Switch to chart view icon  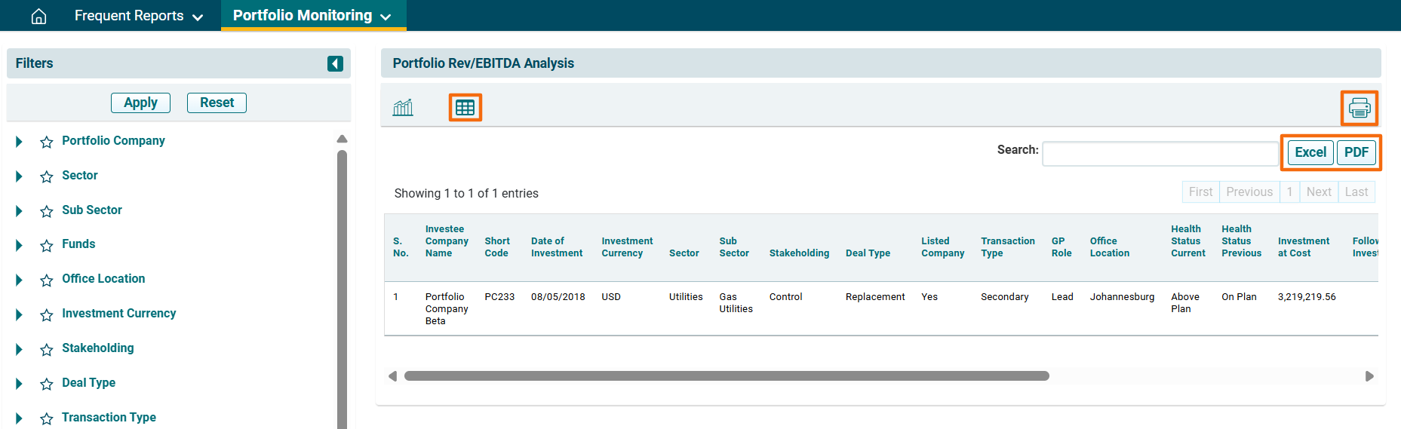(x=403, y=108)
